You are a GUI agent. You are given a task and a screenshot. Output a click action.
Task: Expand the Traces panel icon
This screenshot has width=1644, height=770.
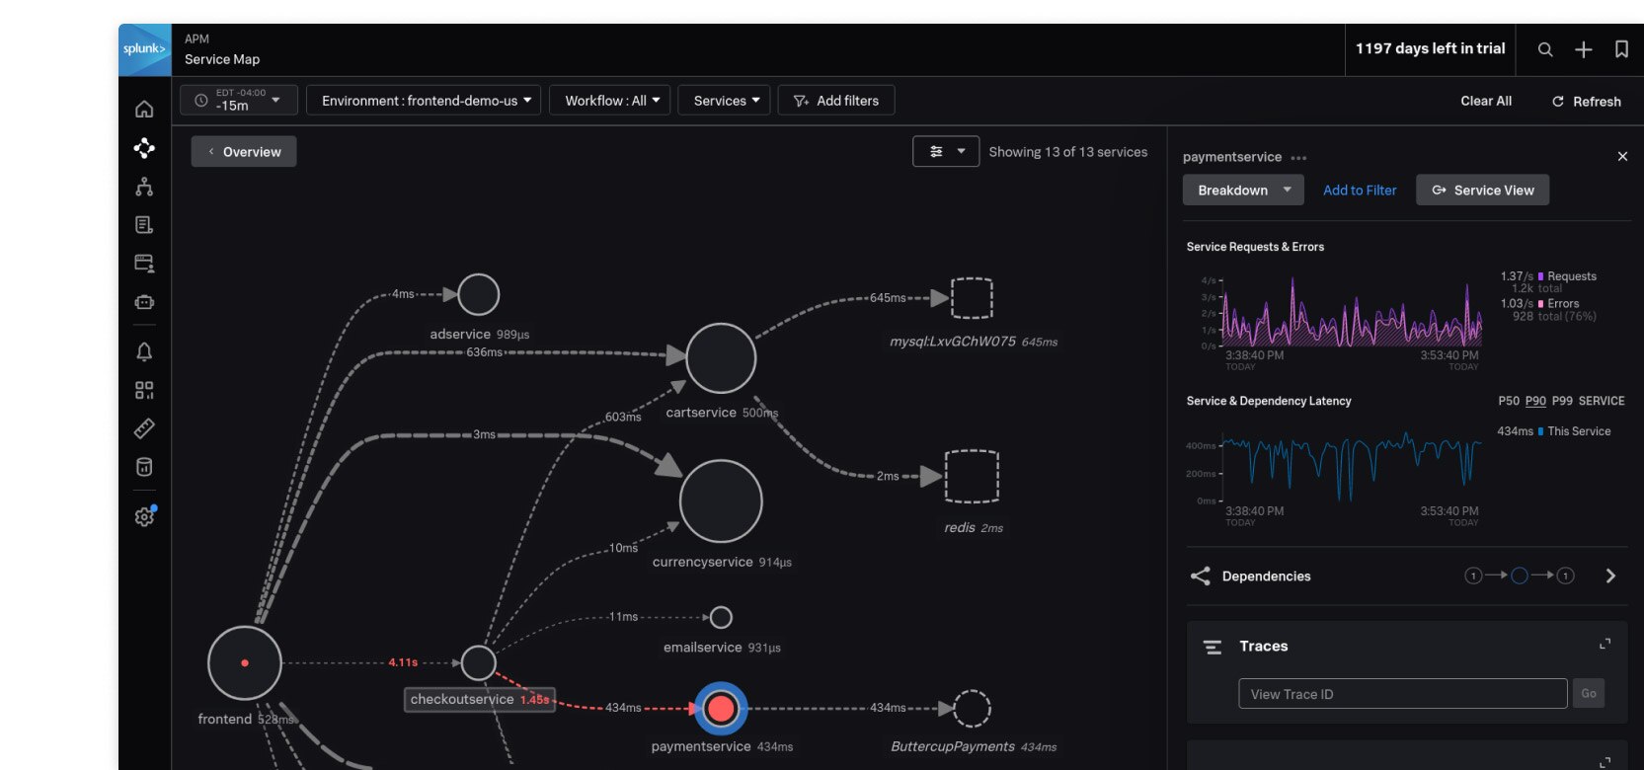click(x=1605, y=645)
